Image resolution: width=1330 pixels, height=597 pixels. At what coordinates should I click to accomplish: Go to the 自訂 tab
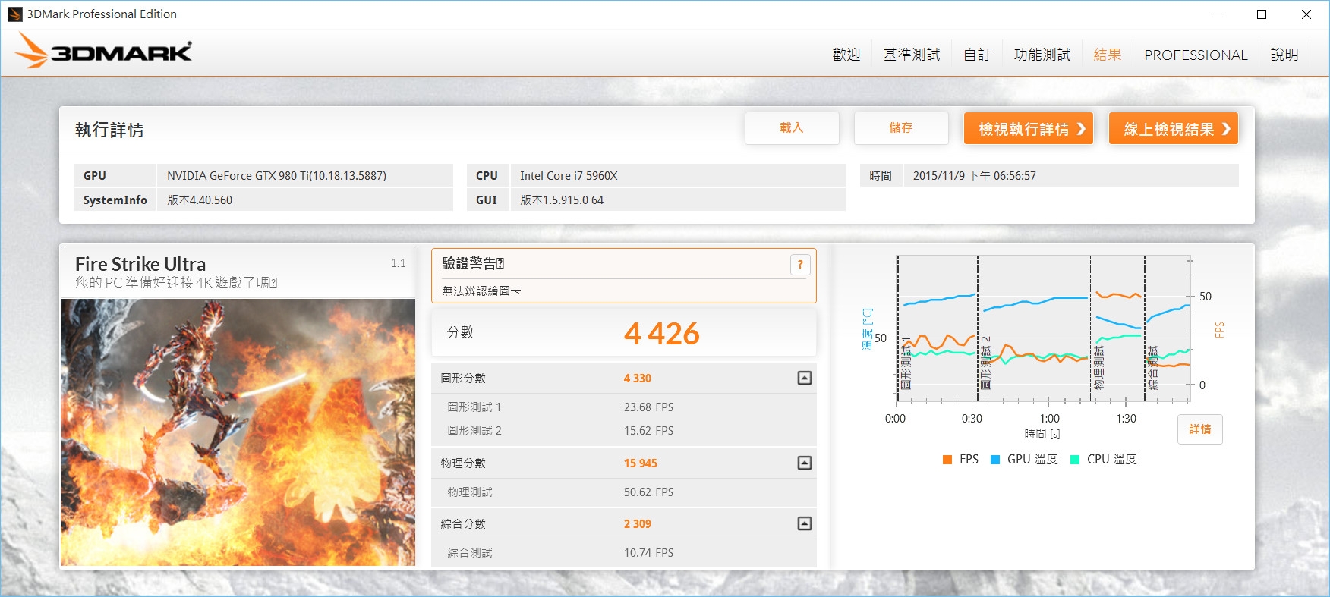(x=977, y=55)
